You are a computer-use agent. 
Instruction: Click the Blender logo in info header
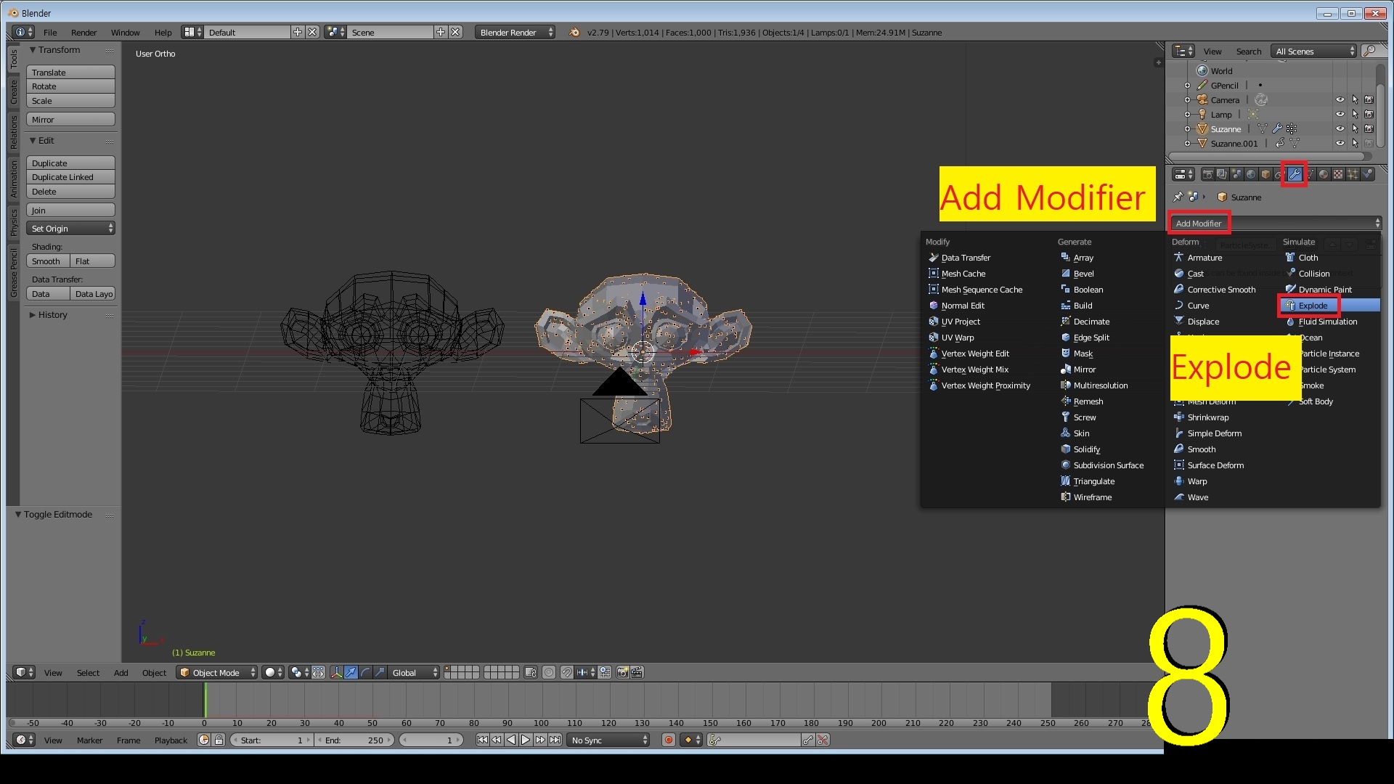(574, 32)
